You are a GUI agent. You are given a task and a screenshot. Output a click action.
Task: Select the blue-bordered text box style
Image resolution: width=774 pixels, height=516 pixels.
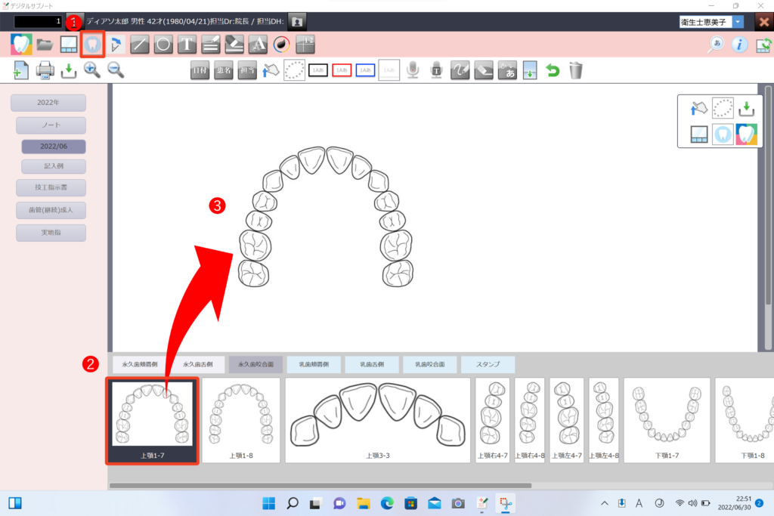coord(365,70)
